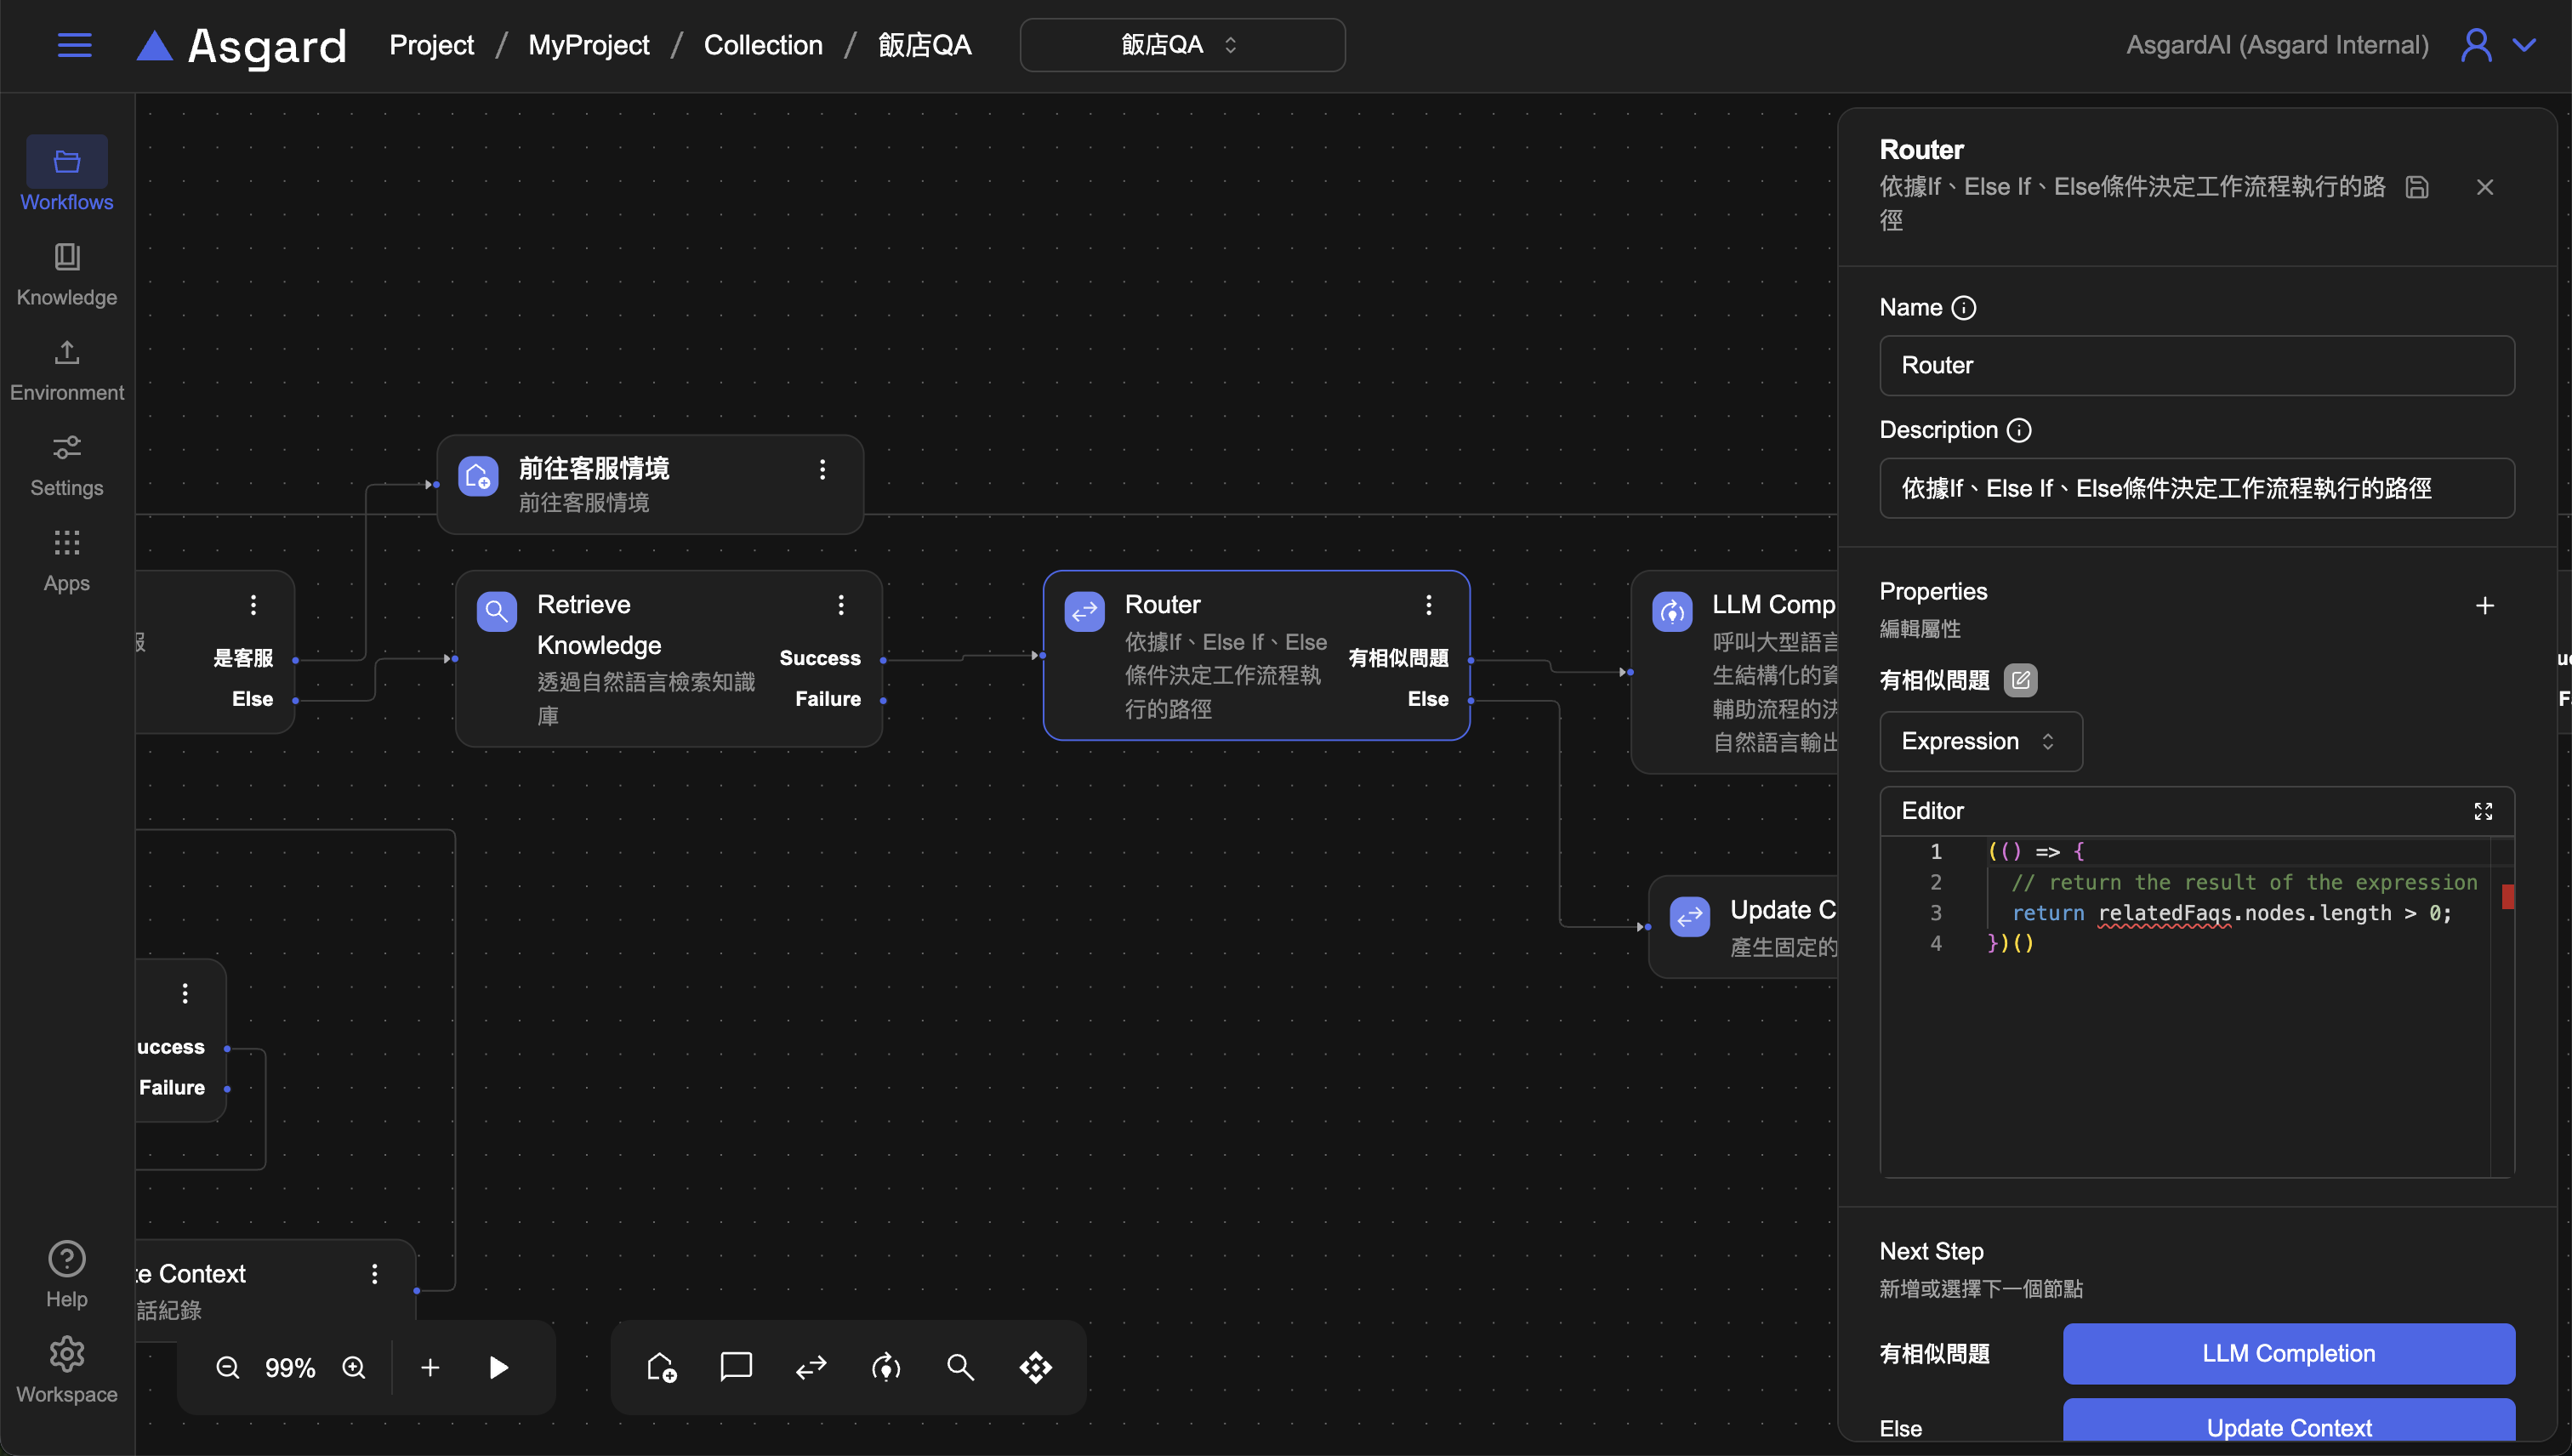
Task: Click the save icon in Router panel header
Action: pyautogui.click(x=2417, y=187)
